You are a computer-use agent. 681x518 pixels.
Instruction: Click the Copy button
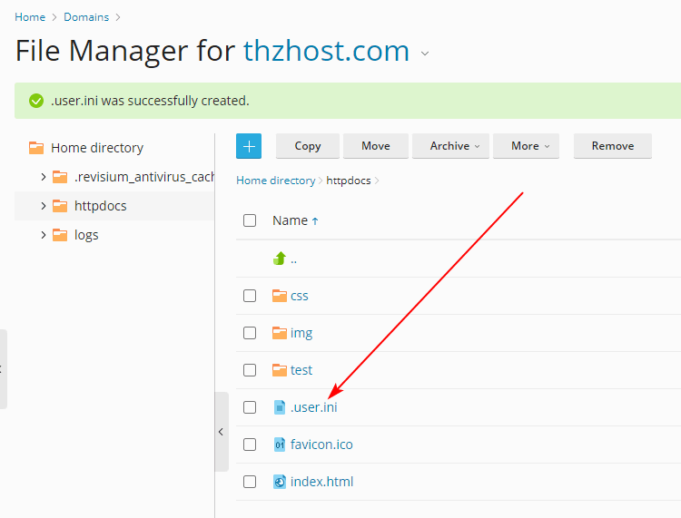(x=308, y=146)
